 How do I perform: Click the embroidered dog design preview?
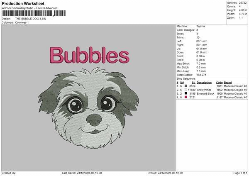coord(89,108)
